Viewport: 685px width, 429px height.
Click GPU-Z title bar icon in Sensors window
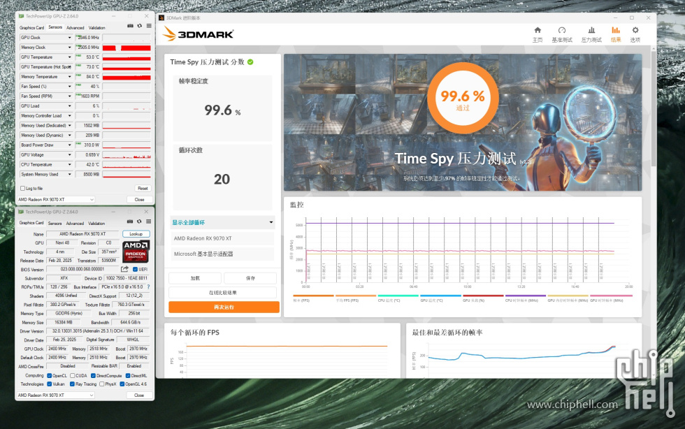tap(22, 16)
